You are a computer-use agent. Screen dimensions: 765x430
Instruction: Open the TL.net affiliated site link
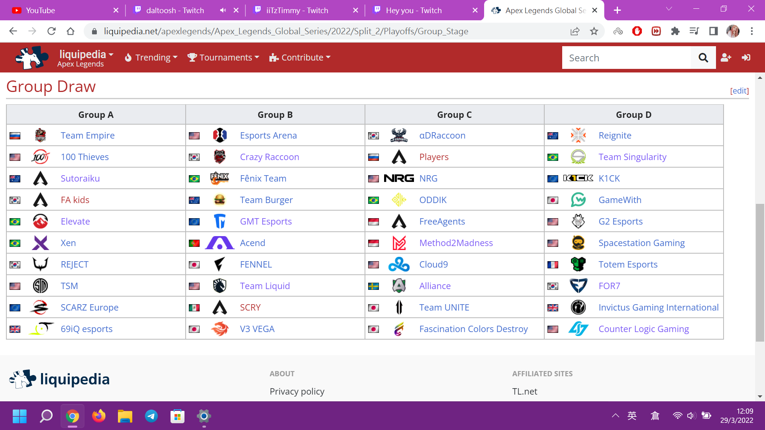525,391
